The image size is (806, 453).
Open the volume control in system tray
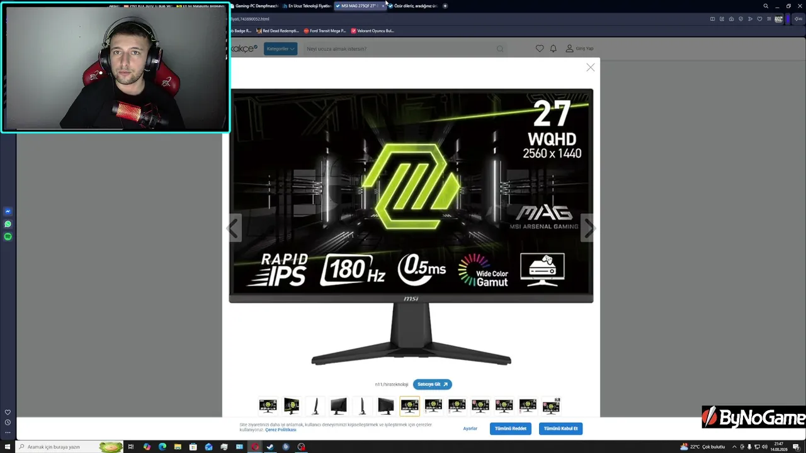coord(764,447)
